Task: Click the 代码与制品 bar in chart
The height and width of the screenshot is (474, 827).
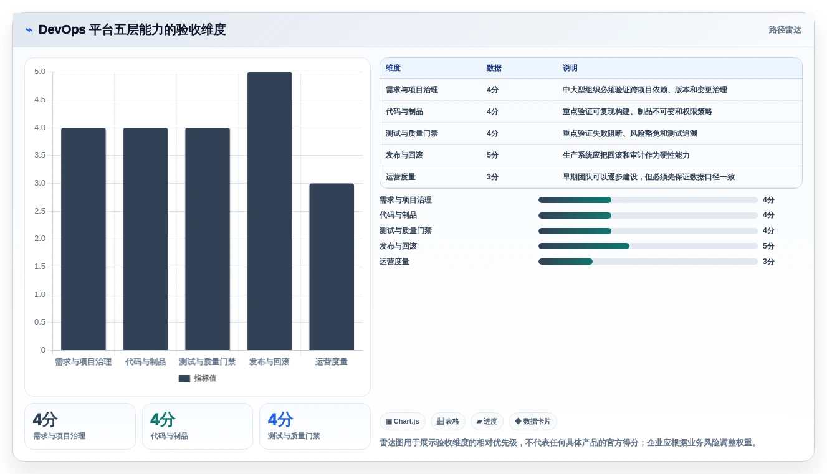Action: pyautogui.click(x=145, y=239)
